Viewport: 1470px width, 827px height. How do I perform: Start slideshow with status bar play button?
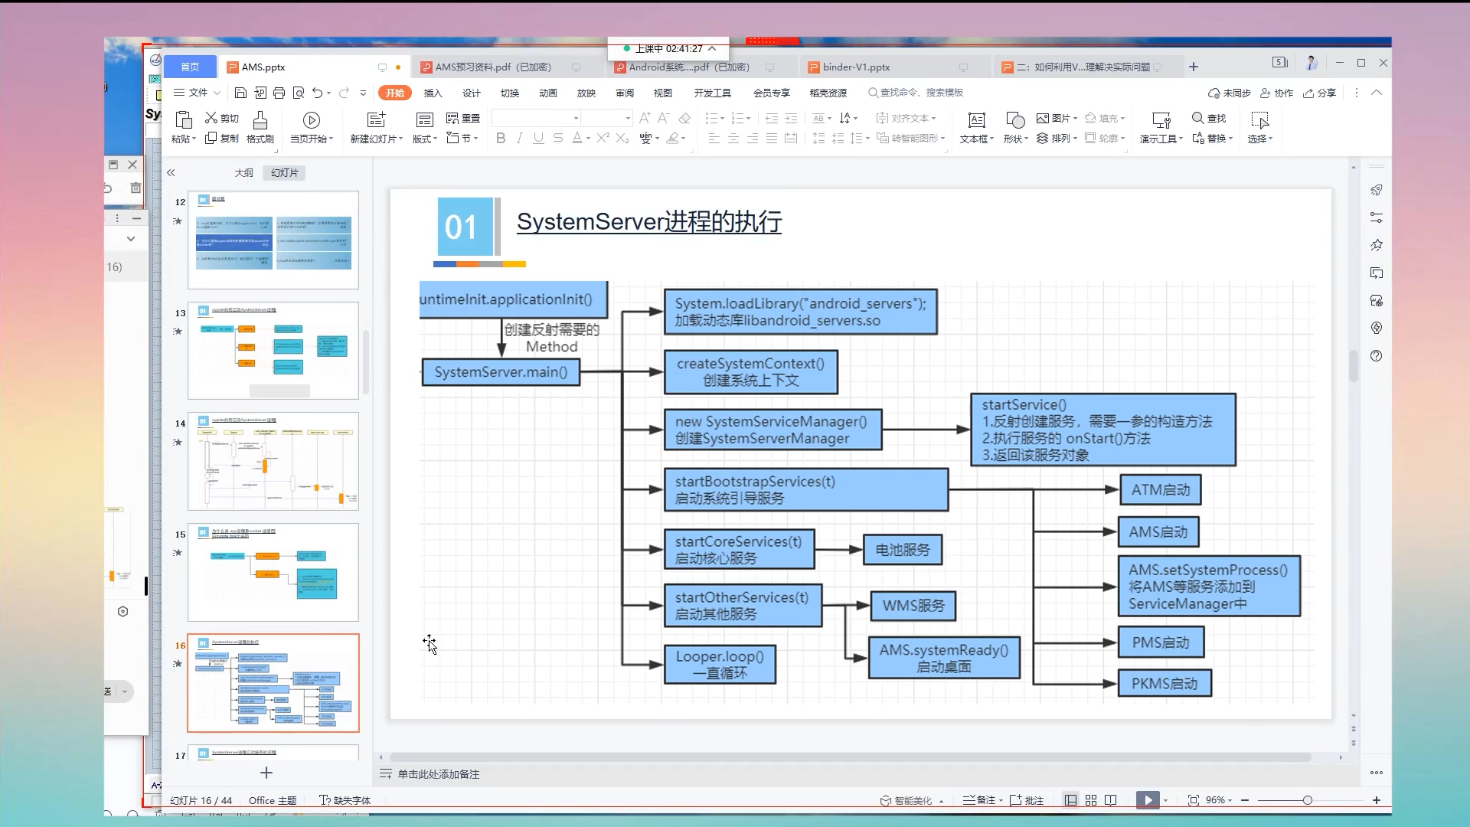(1147, 800)
